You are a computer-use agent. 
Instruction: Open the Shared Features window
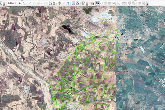(124, 3)
